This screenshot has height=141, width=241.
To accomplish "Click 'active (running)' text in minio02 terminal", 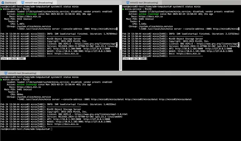I will pos(149,14).
